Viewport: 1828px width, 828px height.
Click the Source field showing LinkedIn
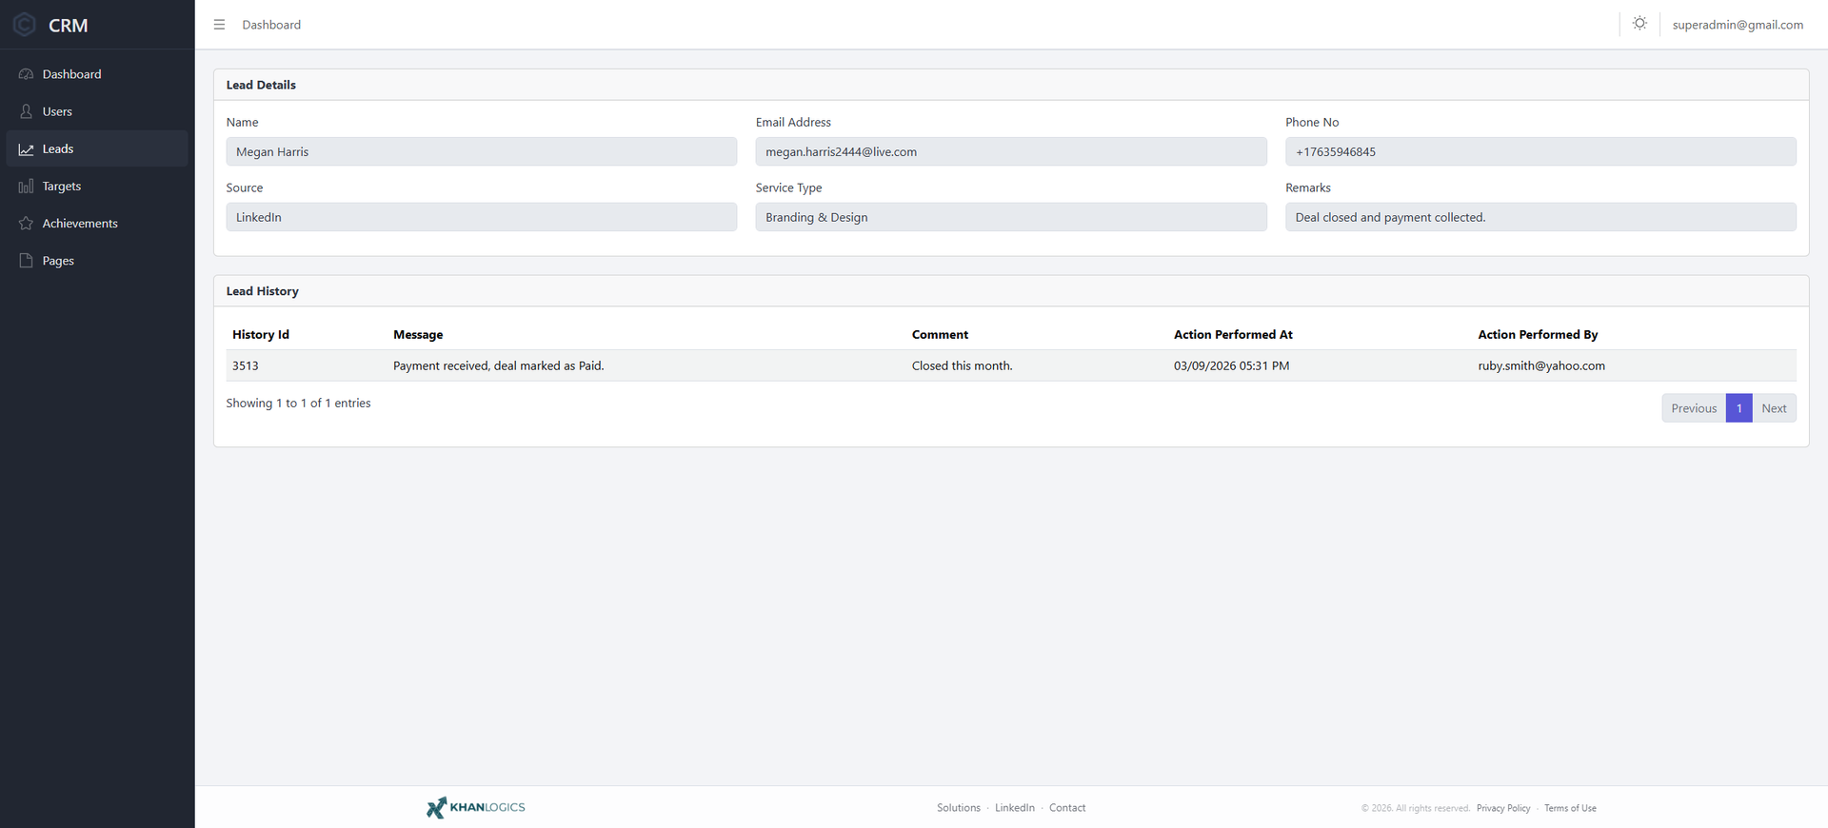(x=482, y=217)
